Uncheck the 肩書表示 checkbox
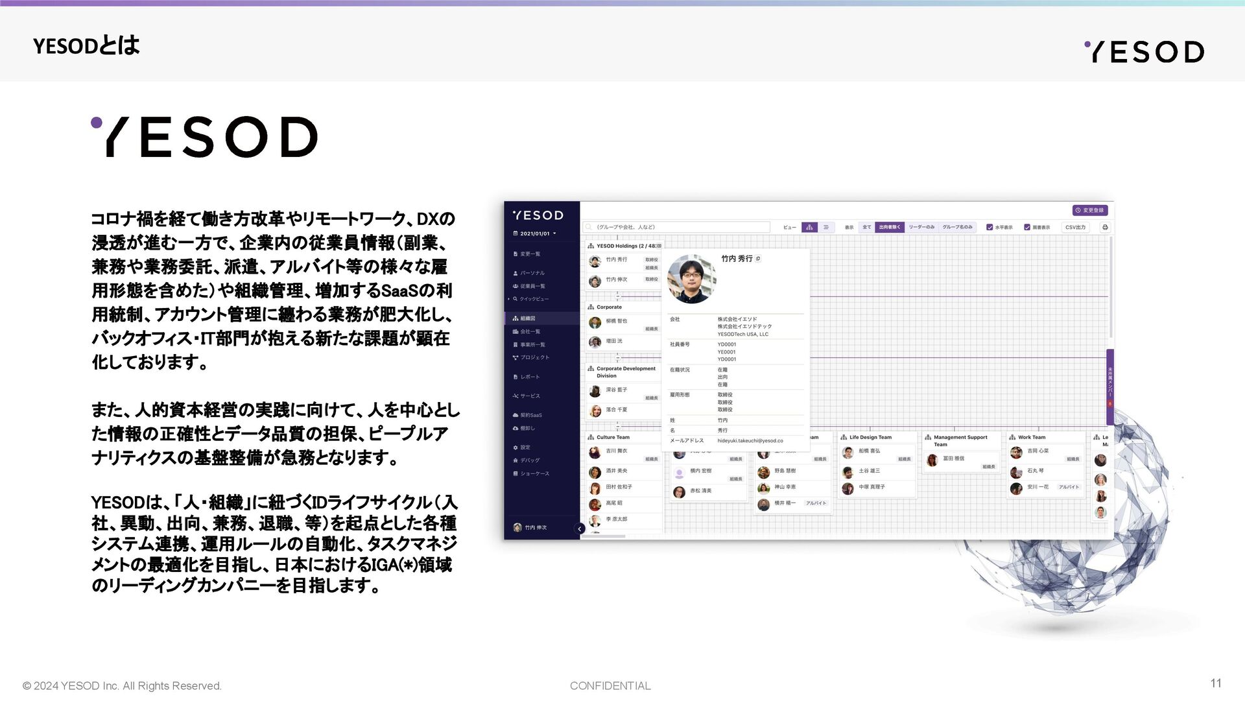 click(1027, 228)
